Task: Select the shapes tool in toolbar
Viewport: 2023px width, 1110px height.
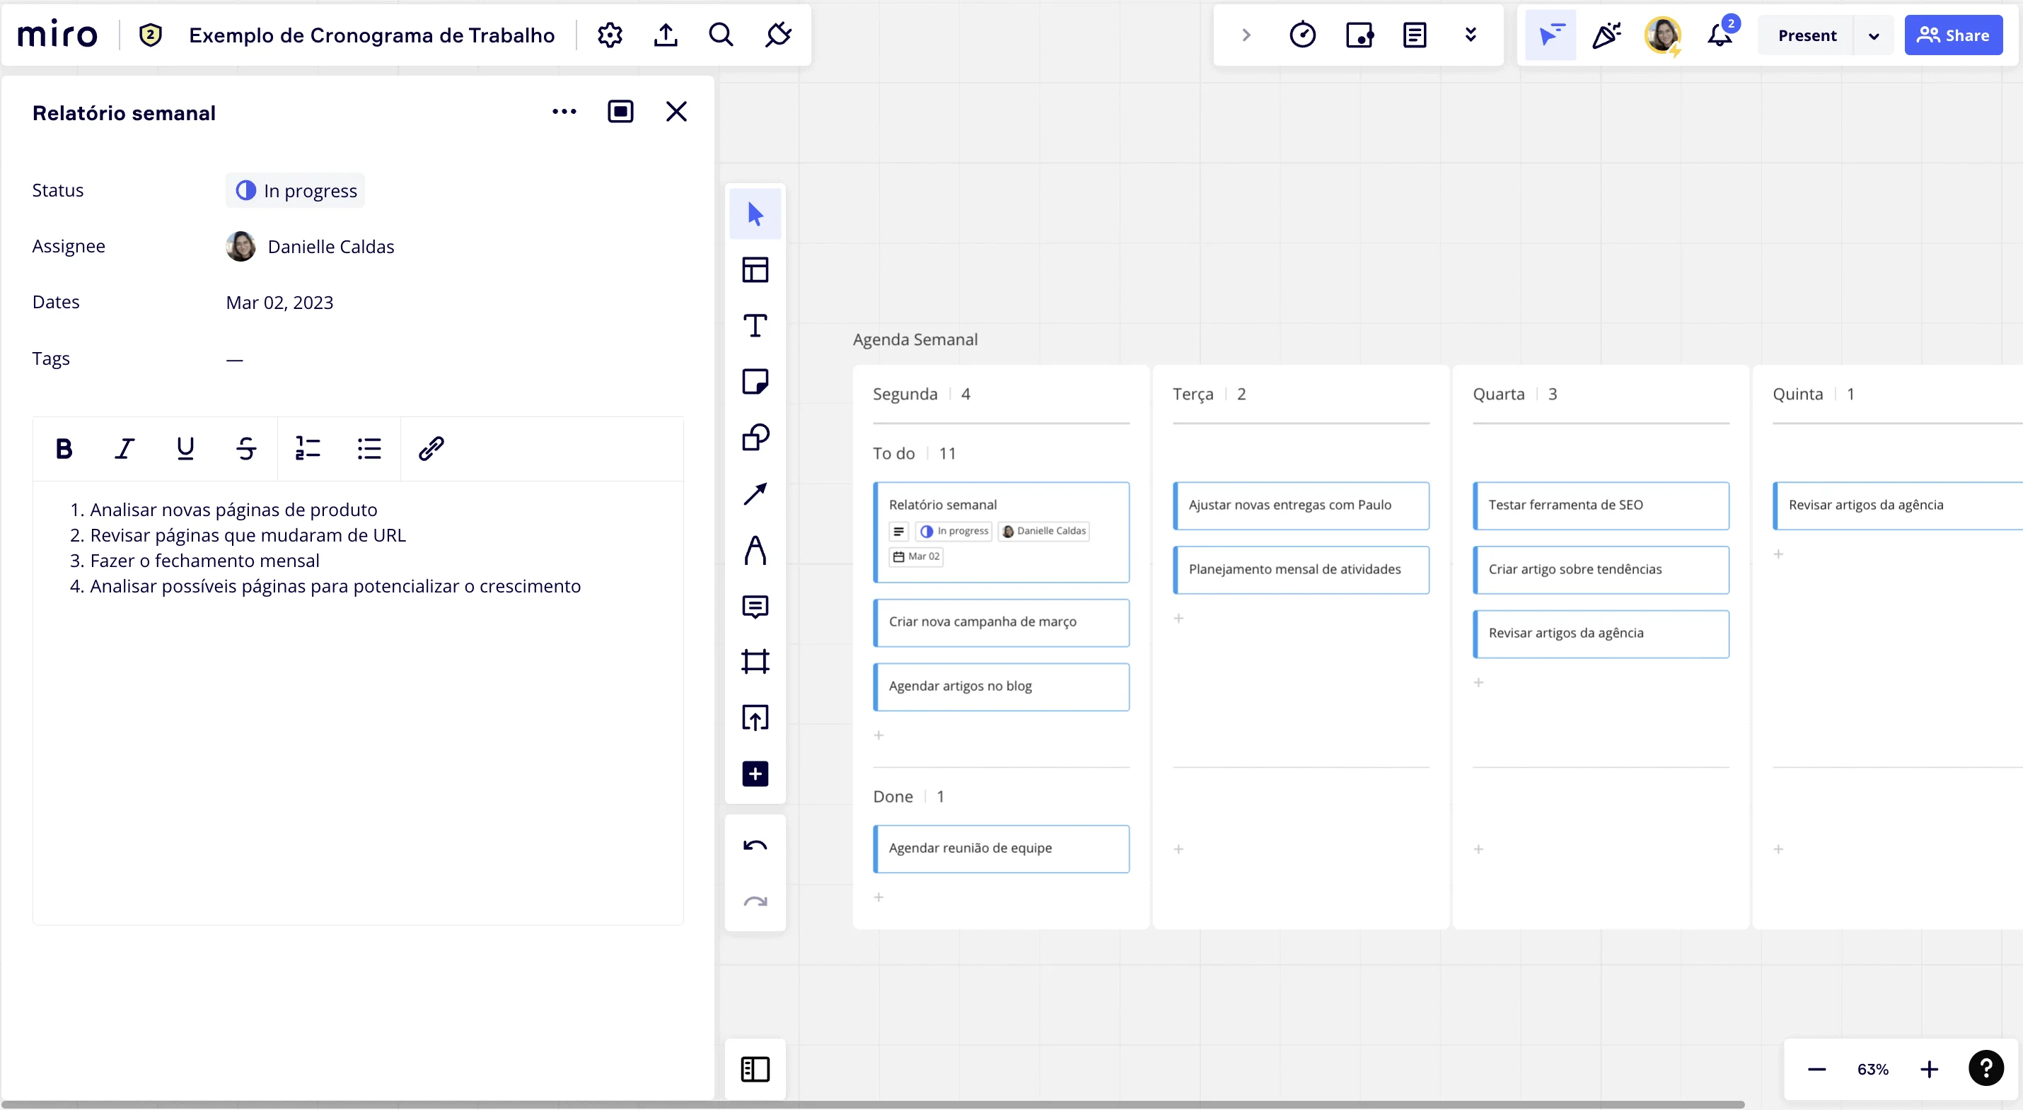Action: click(x=755, y=437)
